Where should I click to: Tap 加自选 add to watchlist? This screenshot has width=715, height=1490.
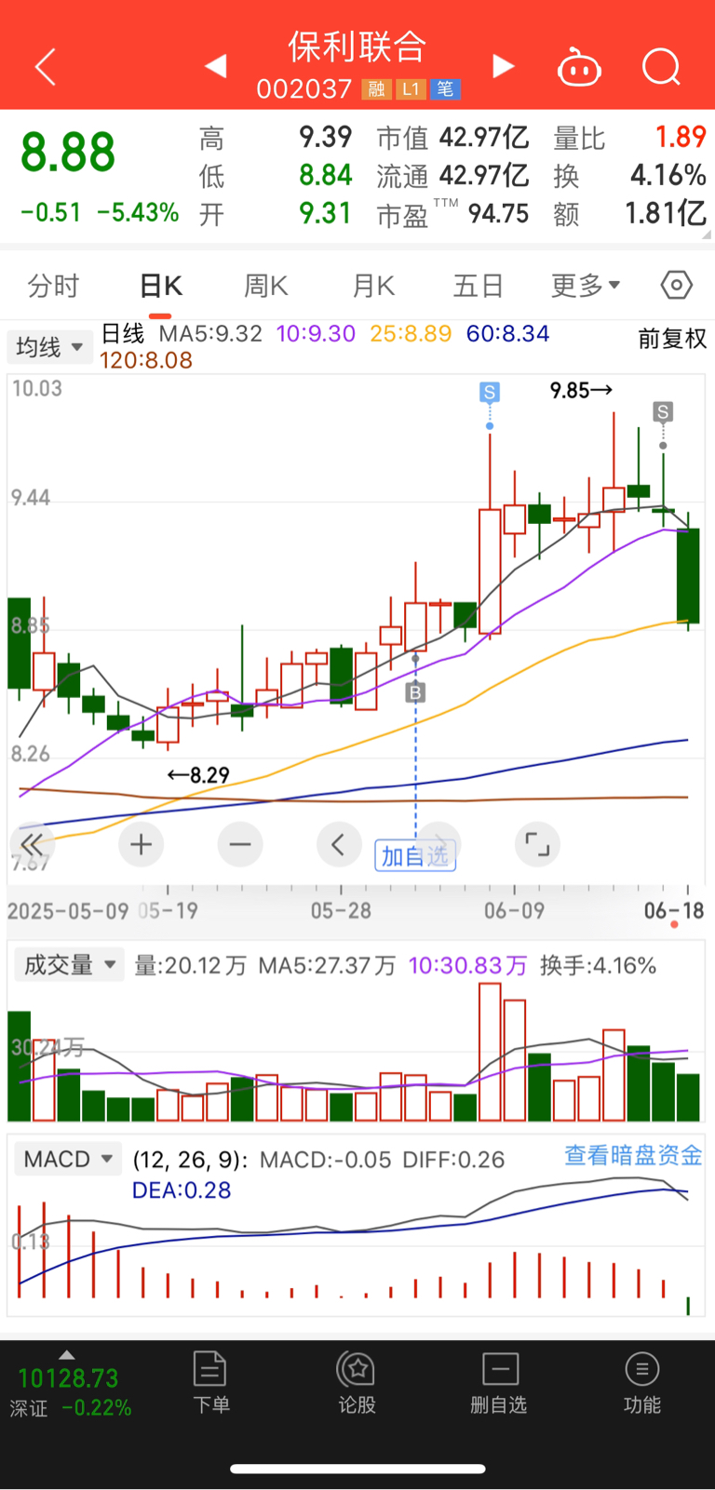click(x=415, y=855)
